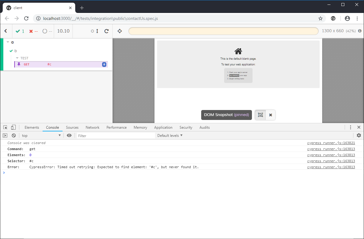
Task: Switch to the Performance tab
Action: [117, 127]
